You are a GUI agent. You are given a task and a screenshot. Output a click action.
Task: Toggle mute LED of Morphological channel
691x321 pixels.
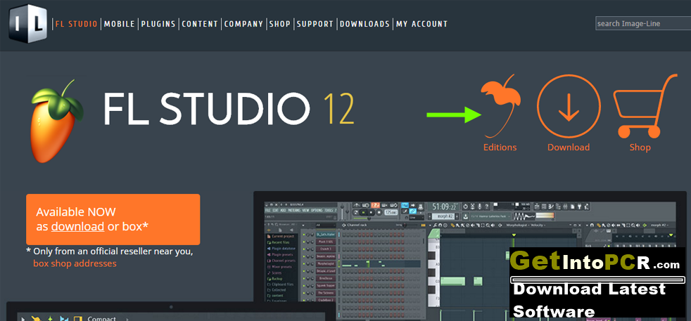pos(304,264)
